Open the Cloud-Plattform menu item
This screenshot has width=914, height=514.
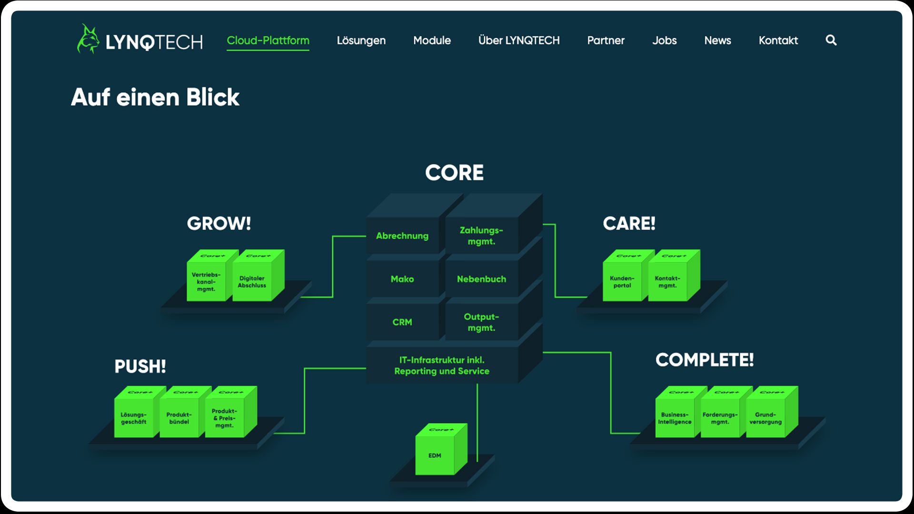pyautogui.click(x=268, y=40)
